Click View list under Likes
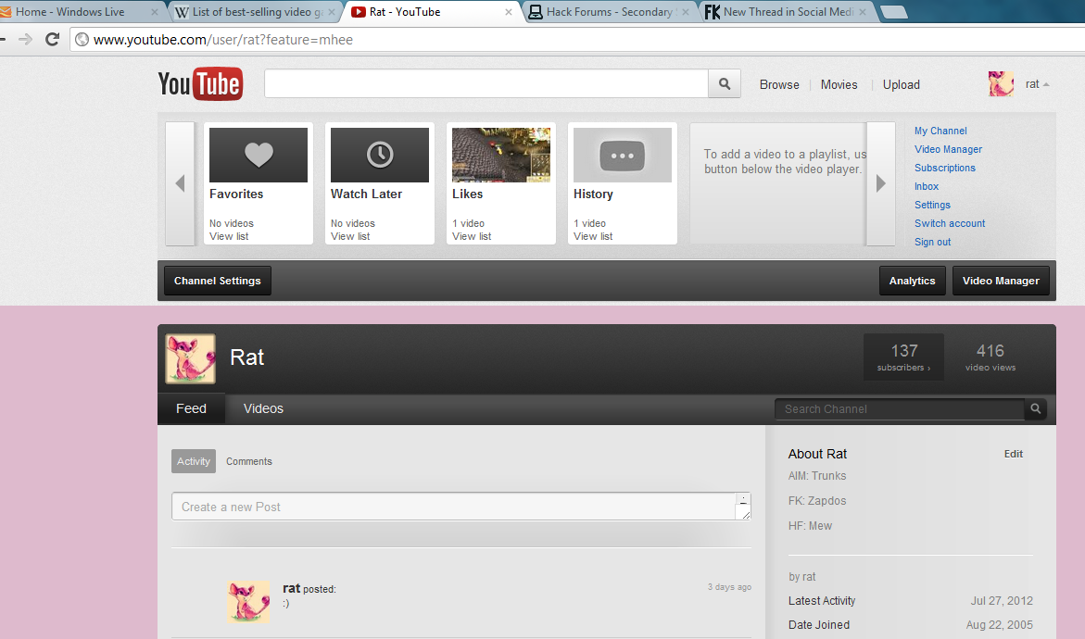This screenshot has height=639, width=1085. click(472, 236)
